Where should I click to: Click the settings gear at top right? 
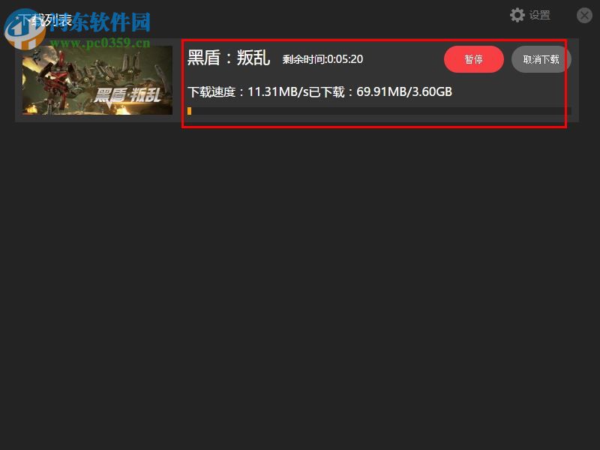tap(517, 15)
